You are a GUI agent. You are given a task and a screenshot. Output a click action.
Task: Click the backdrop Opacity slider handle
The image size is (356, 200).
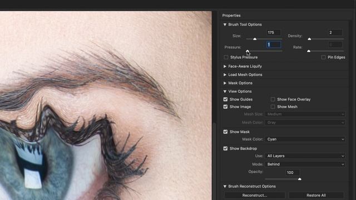click(x=300, y=179)
